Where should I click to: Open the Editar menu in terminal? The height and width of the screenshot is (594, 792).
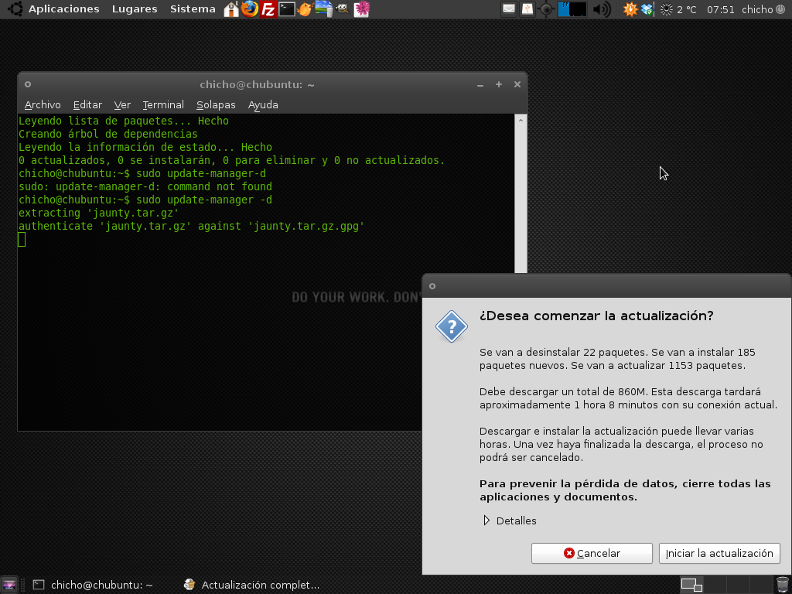(87, 105)
